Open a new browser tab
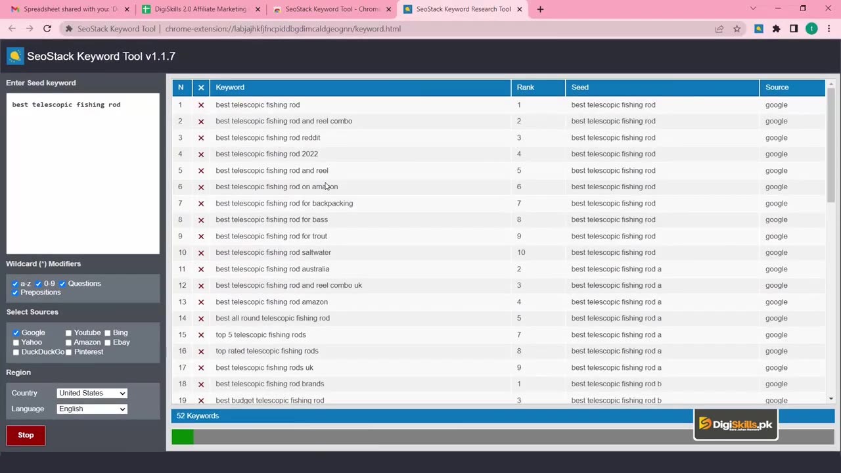This screenshot has height=473, width=841. click(540, 9)
